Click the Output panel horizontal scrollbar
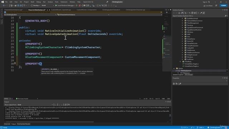 (x=50, y=122)
